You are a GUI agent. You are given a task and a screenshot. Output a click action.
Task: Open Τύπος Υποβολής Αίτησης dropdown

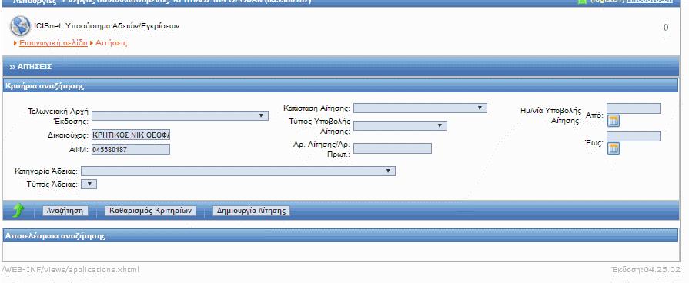400,126
